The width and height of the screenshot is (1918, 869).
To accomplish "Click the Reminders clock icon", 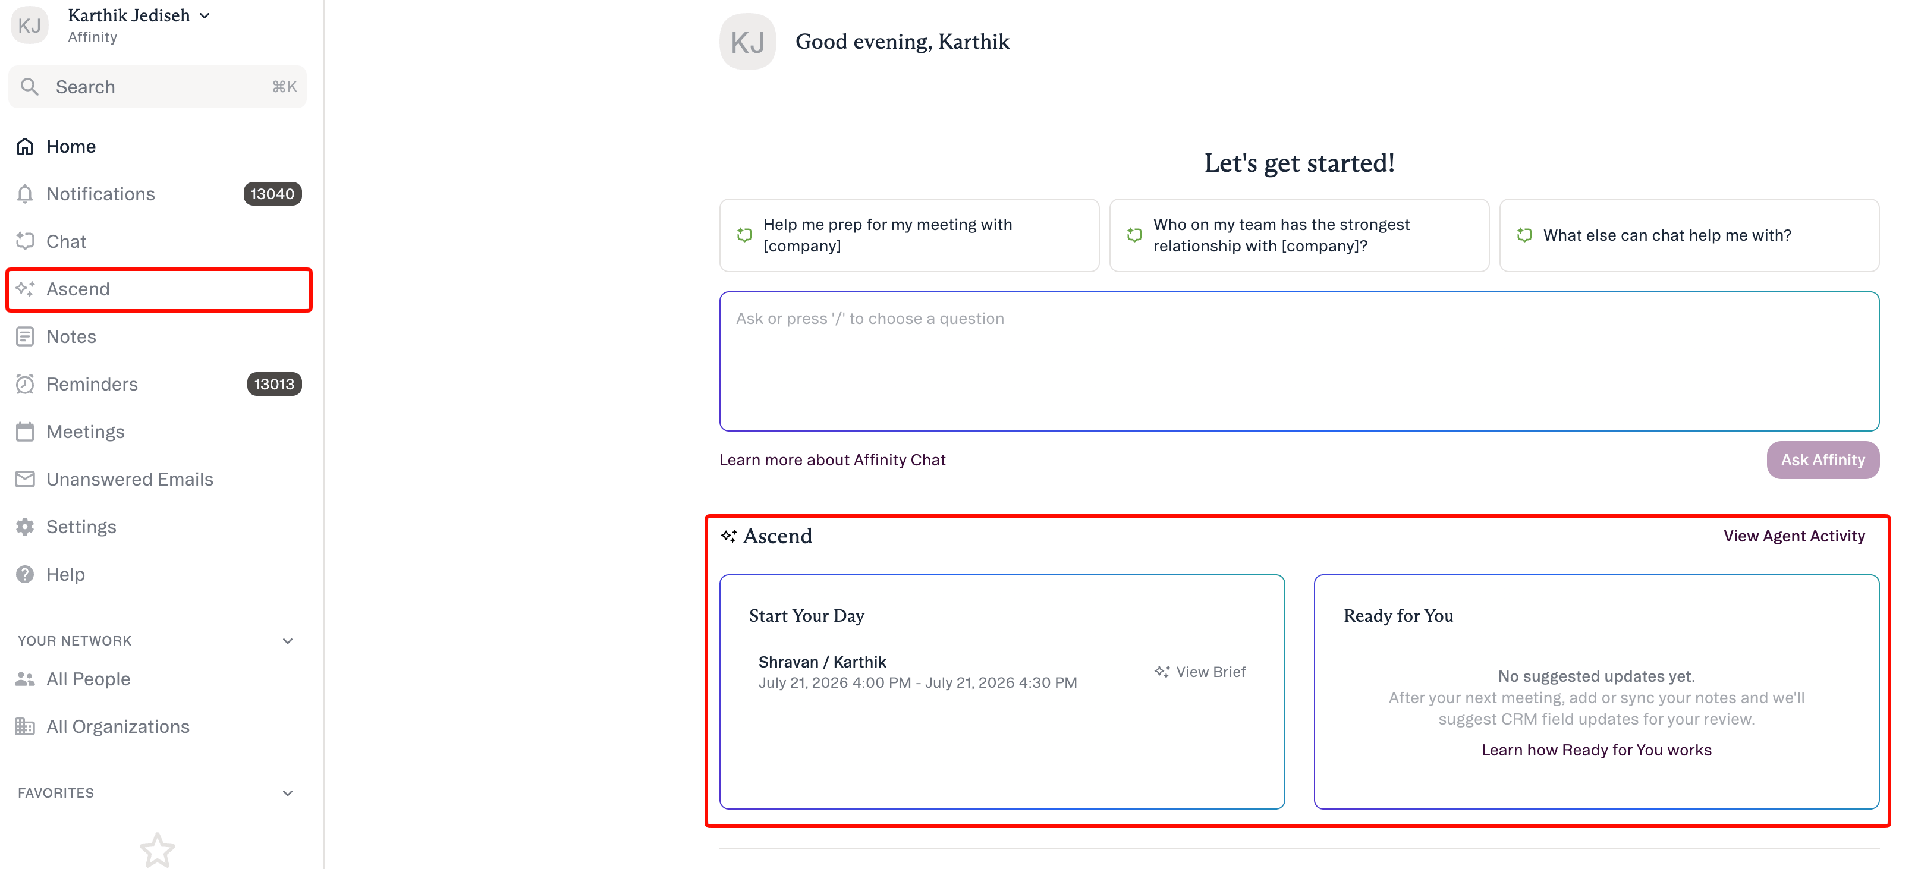I will pyautogui.click(x=26, y=384).
